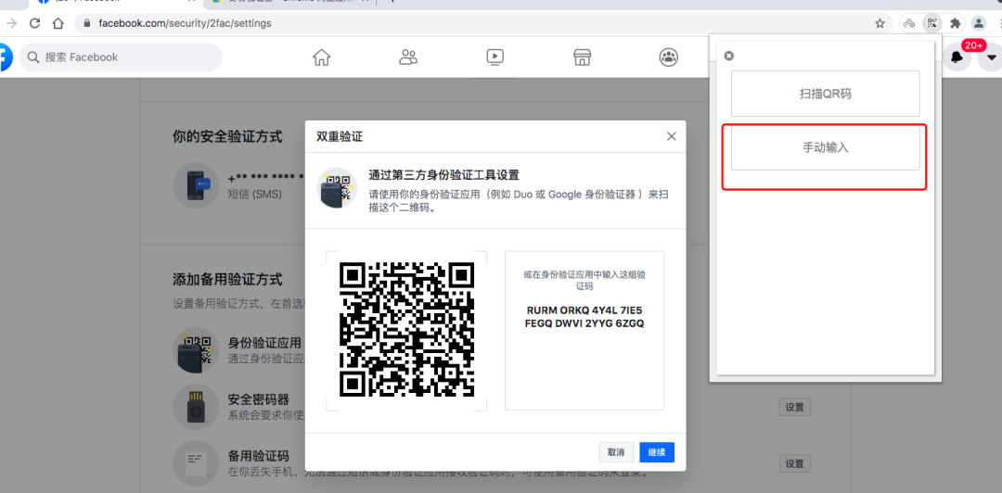1002x493 pixels.
Task: Click the 短信 (SMS) phone icon
Action: [194, 185]
